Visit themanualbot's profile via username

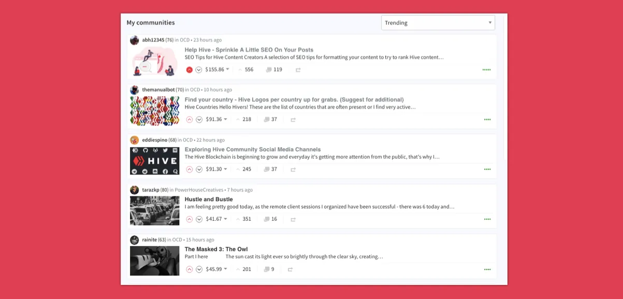click(158, 90)
